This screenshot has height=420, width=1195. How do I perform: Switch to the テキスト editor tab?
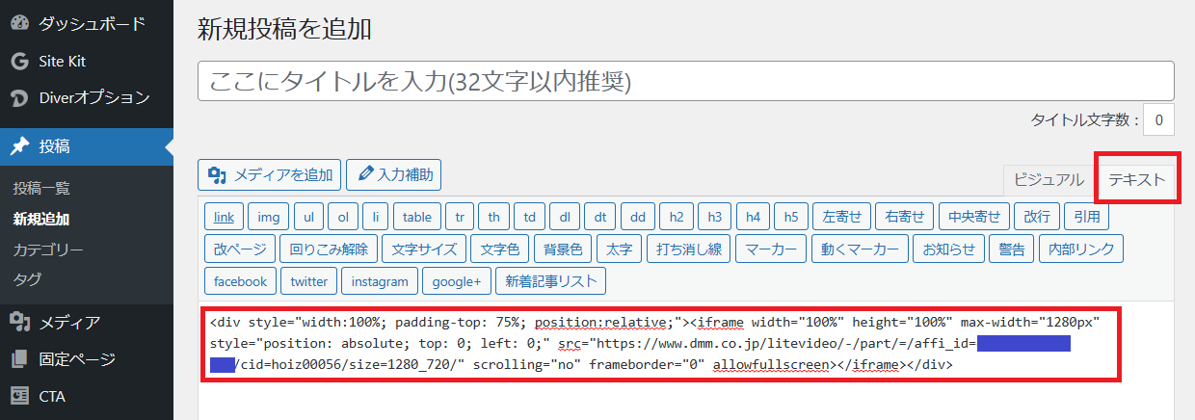click(1136, 179)
